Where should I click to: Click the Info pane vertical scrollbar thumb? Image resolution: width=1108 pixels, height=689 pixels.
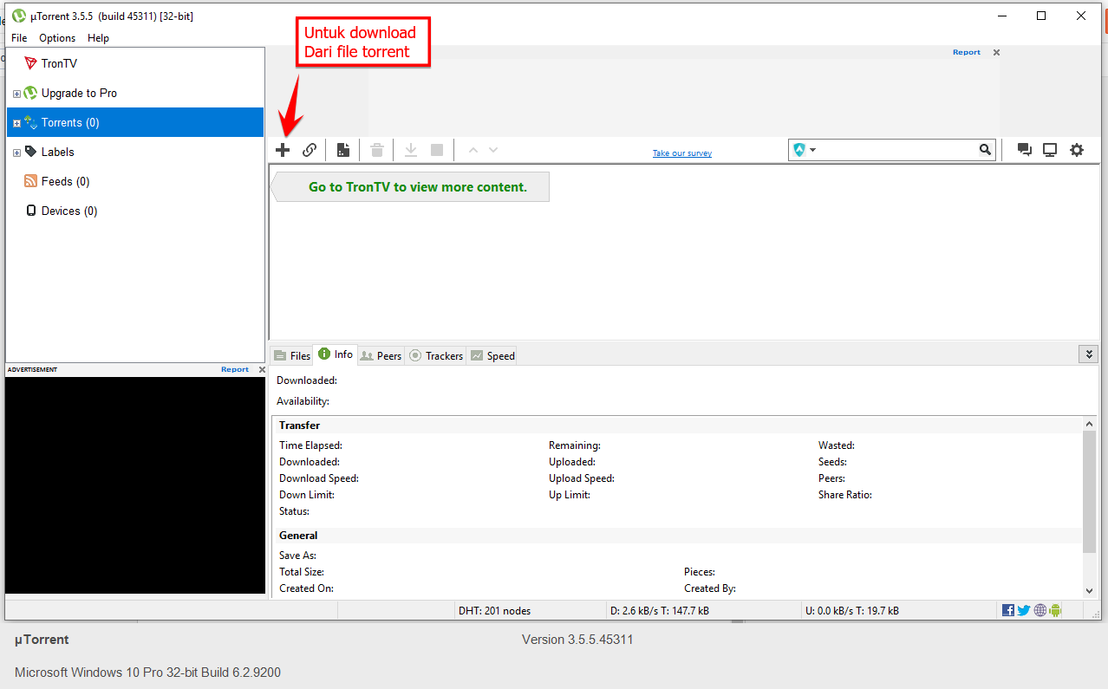[x=1090, y=491]
